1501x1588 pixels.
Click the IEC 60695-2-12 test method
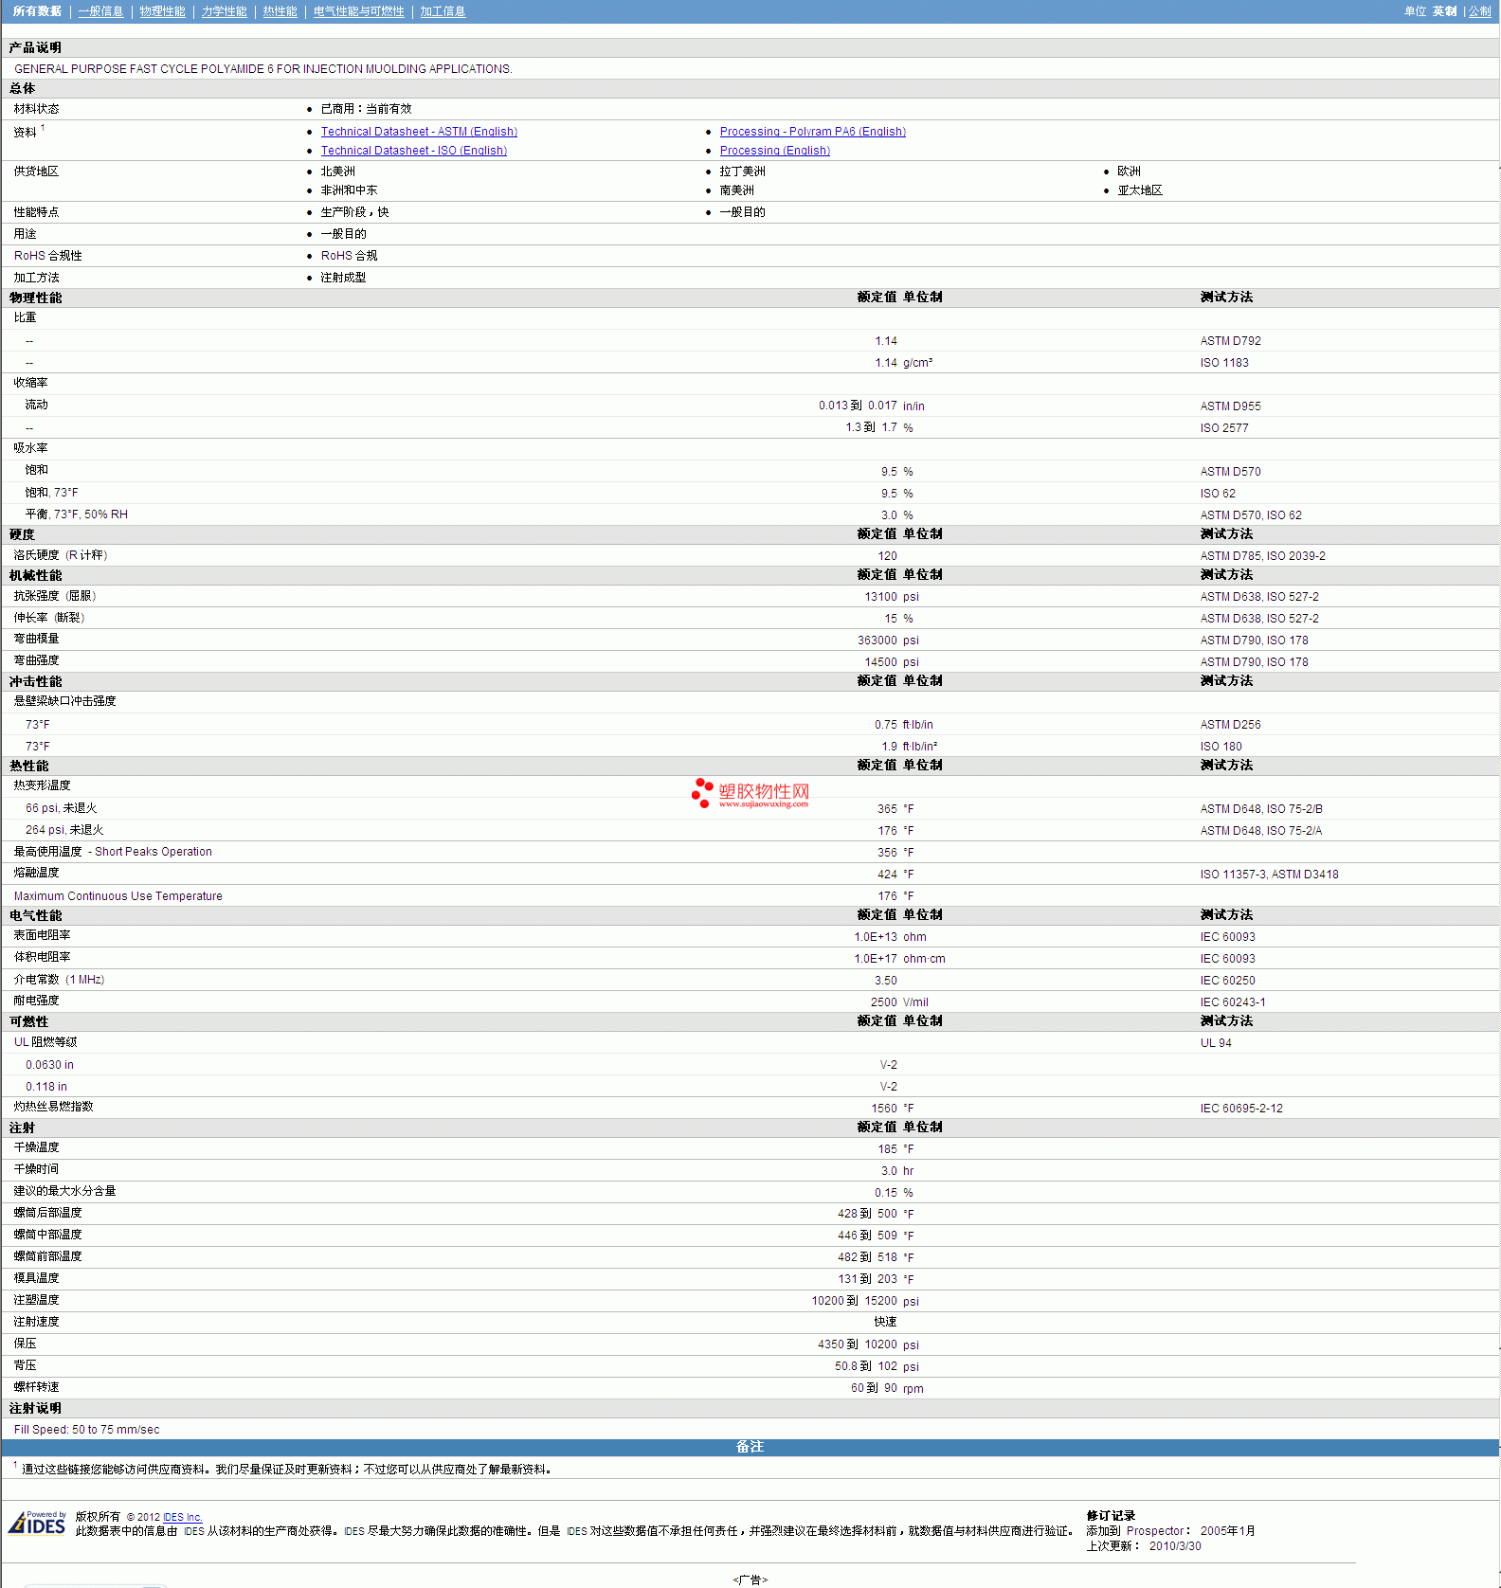[x=1240, y=1109]
